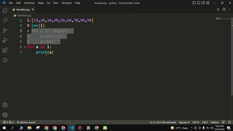Open the Extensions view

(5, 50)
